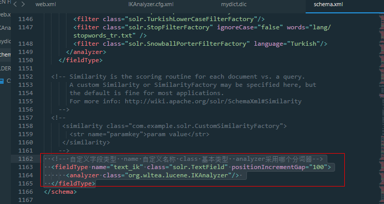Select the active schema.xml tab
This screenshot has height=204, width=384.
328,5
